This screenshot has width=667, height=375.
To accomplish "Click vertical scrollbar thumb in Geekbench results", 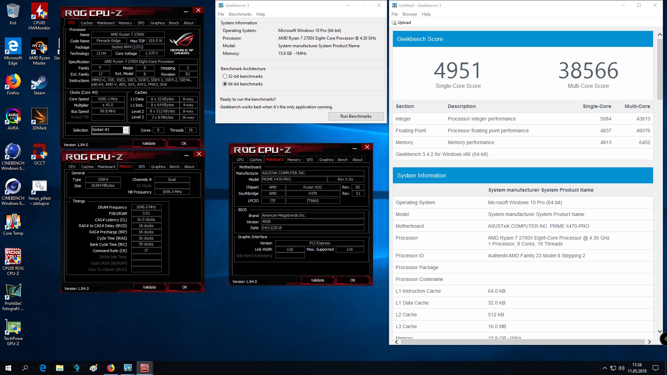I will point(660,69).
